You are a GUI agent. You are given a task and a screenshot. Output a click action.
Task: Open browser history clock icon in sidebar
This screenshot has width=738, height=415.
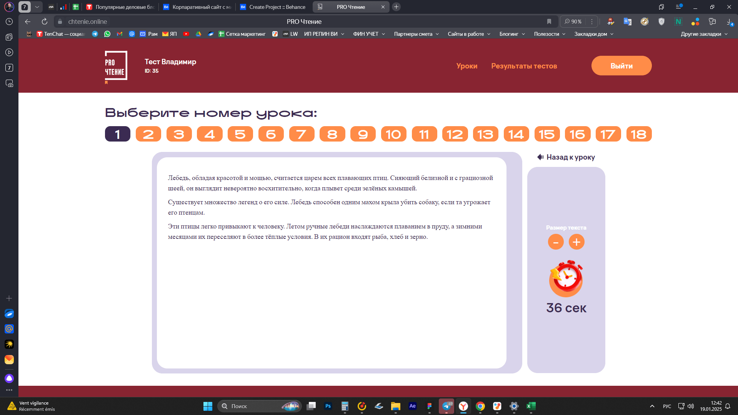click(9, 22)
